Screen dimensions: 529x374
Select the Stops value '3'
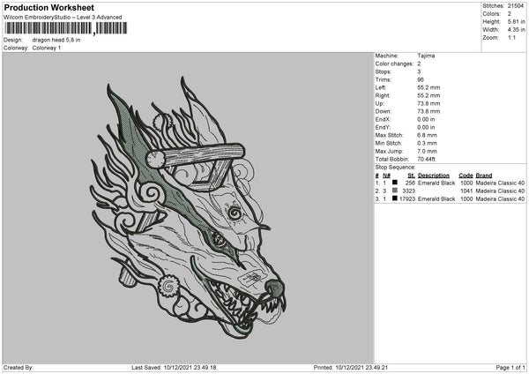point(419,71)
